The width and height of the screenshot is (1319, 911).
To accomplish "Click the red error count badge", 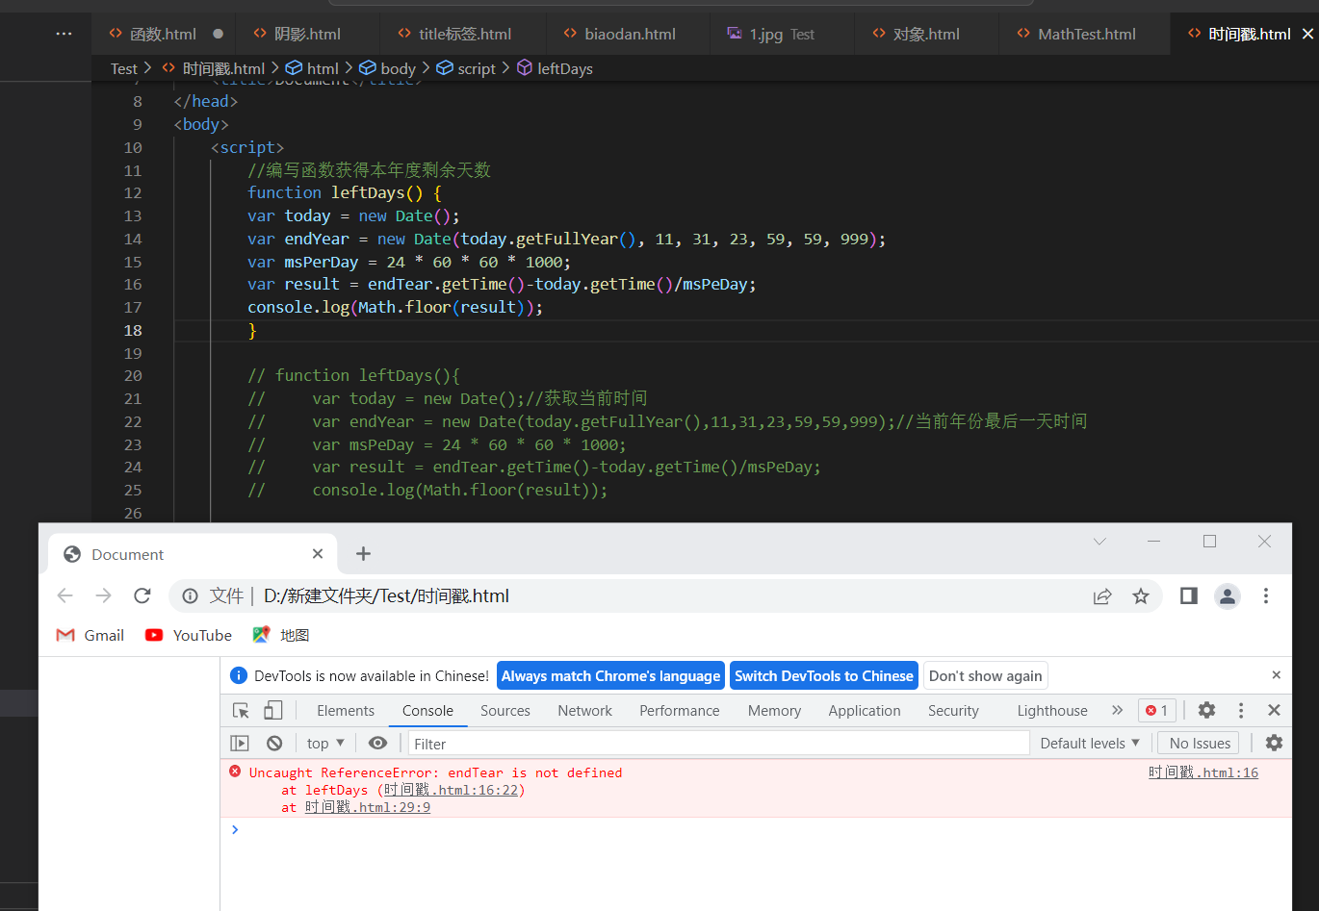I will [1157, 710].
